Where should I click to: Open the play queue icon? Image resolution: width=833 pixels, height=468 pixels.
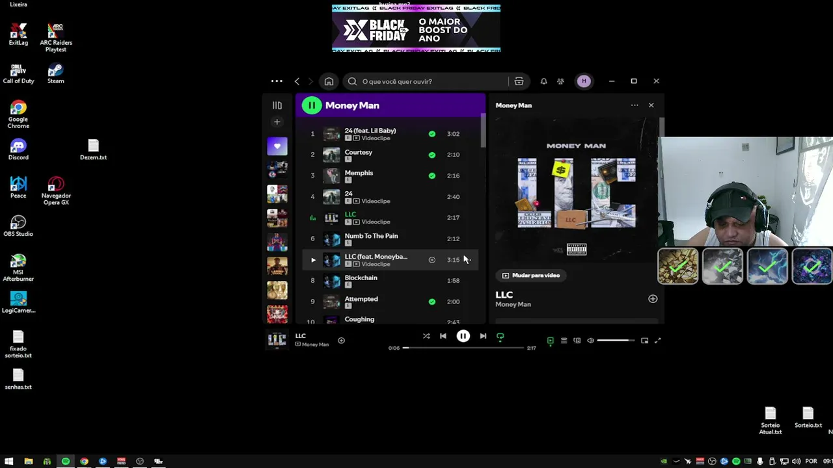(564, 341)
